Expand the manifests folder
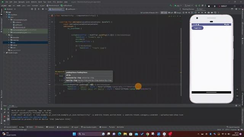The height and width of the screenshot is (137, 244). (7, 14)
